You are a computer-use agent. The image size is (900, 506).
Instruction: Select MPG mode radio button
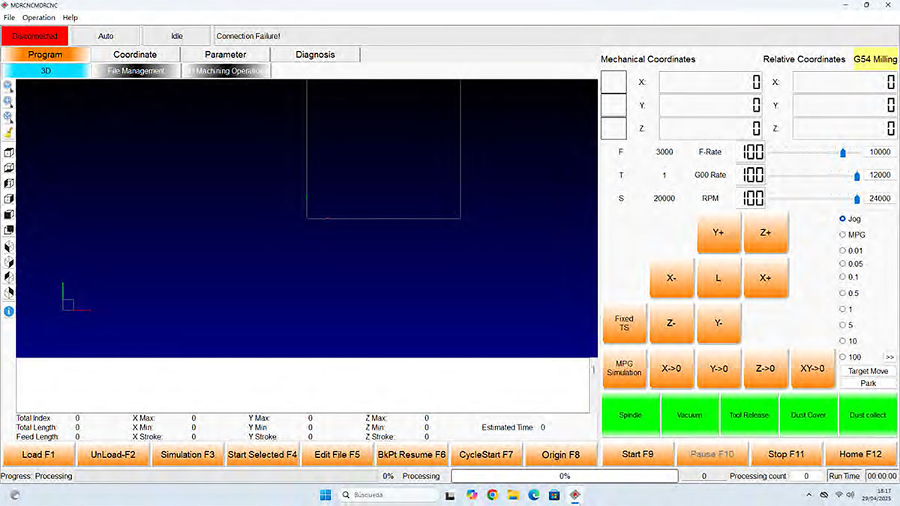pos(843,235)
